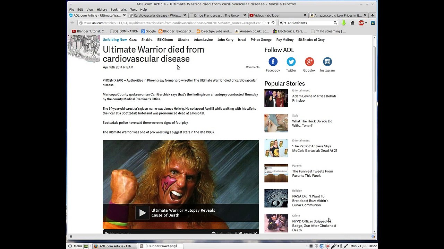The width and height of the screenshot is (444, 249).
Task: Run search with the magnifier icon
Action: click(x=335, y=23)
